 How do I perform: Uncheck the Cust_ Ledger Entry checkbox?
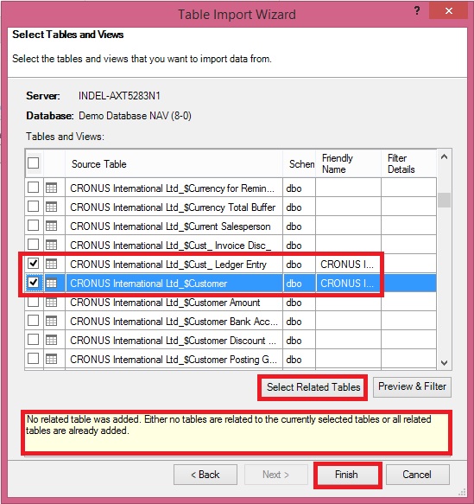(x=34, y=264)
